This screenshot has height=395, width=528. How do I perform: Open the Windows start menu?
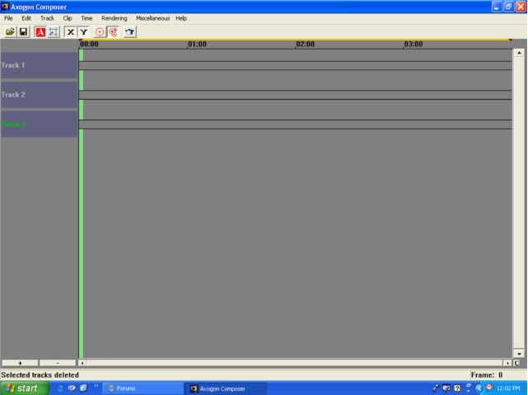25,388
